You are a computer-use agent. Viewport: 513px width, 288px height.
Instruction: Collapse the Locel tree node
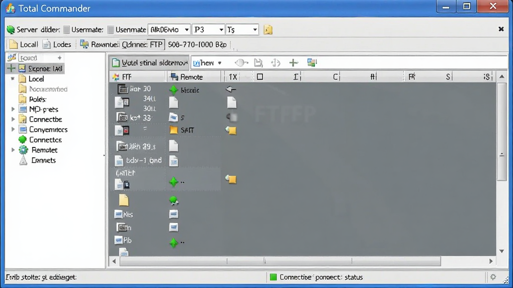pos(13,78)
